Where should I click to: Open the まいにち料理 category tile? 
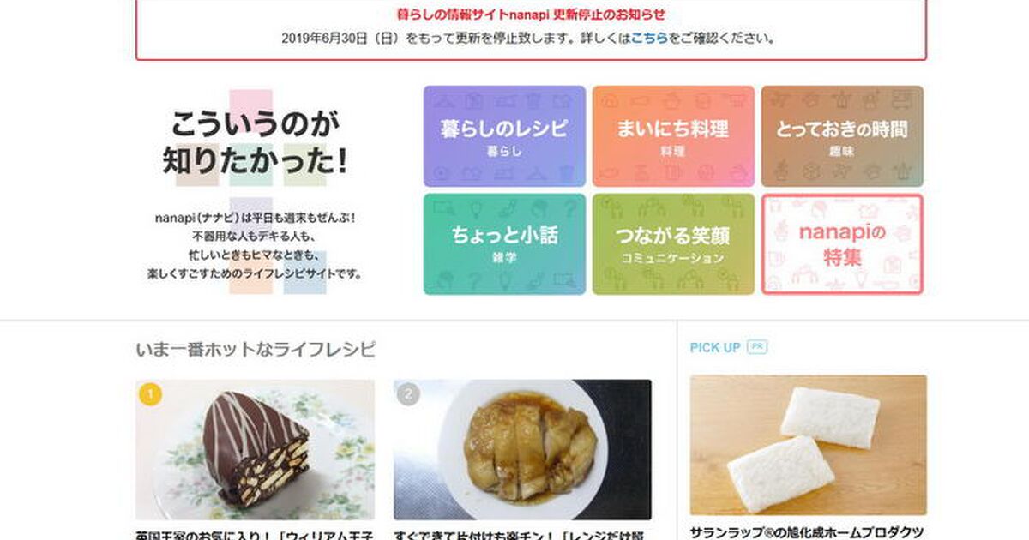(x=673, y=136)
